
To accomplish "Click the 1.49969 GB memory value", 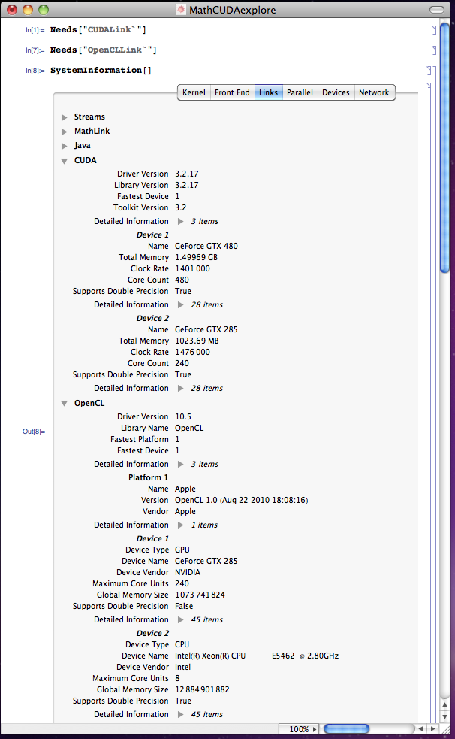I will (196, 257).
